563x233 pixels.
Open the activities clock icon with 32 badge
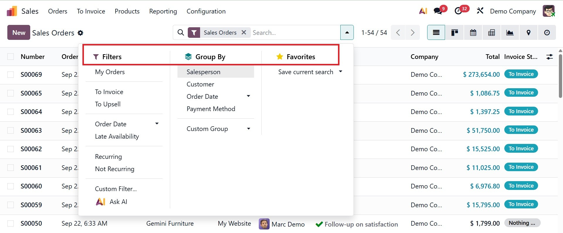tap(458, 11)
